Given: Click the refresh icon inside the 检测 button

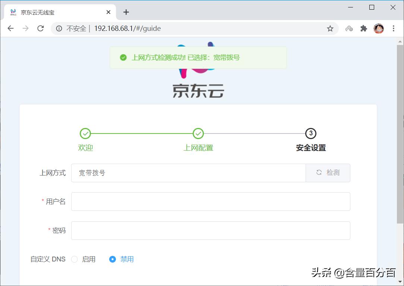Looking at the screenshot, I should [x=319, y=173].
